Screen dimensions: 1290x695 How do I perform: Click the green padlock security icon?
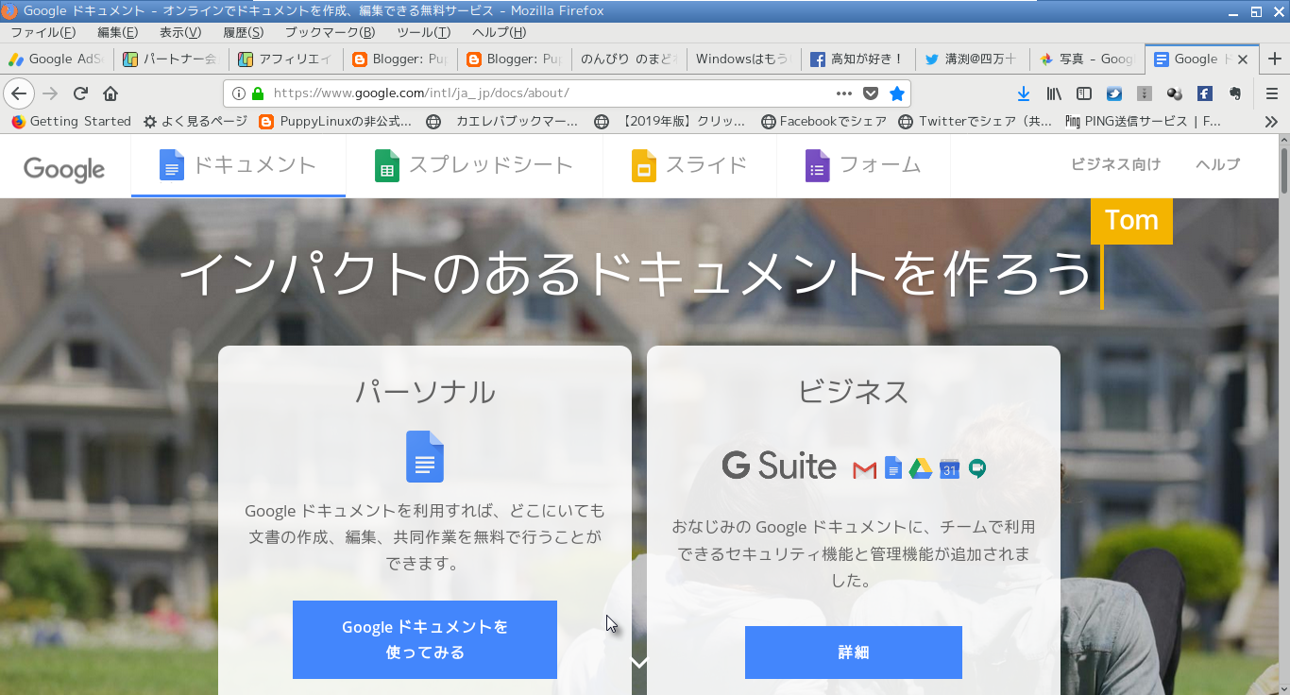(x=258, y=93)
